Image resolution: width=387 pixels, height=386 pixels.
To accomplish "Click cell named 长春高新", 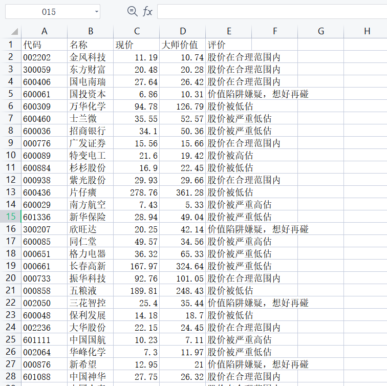I will [x=90, y=266].
